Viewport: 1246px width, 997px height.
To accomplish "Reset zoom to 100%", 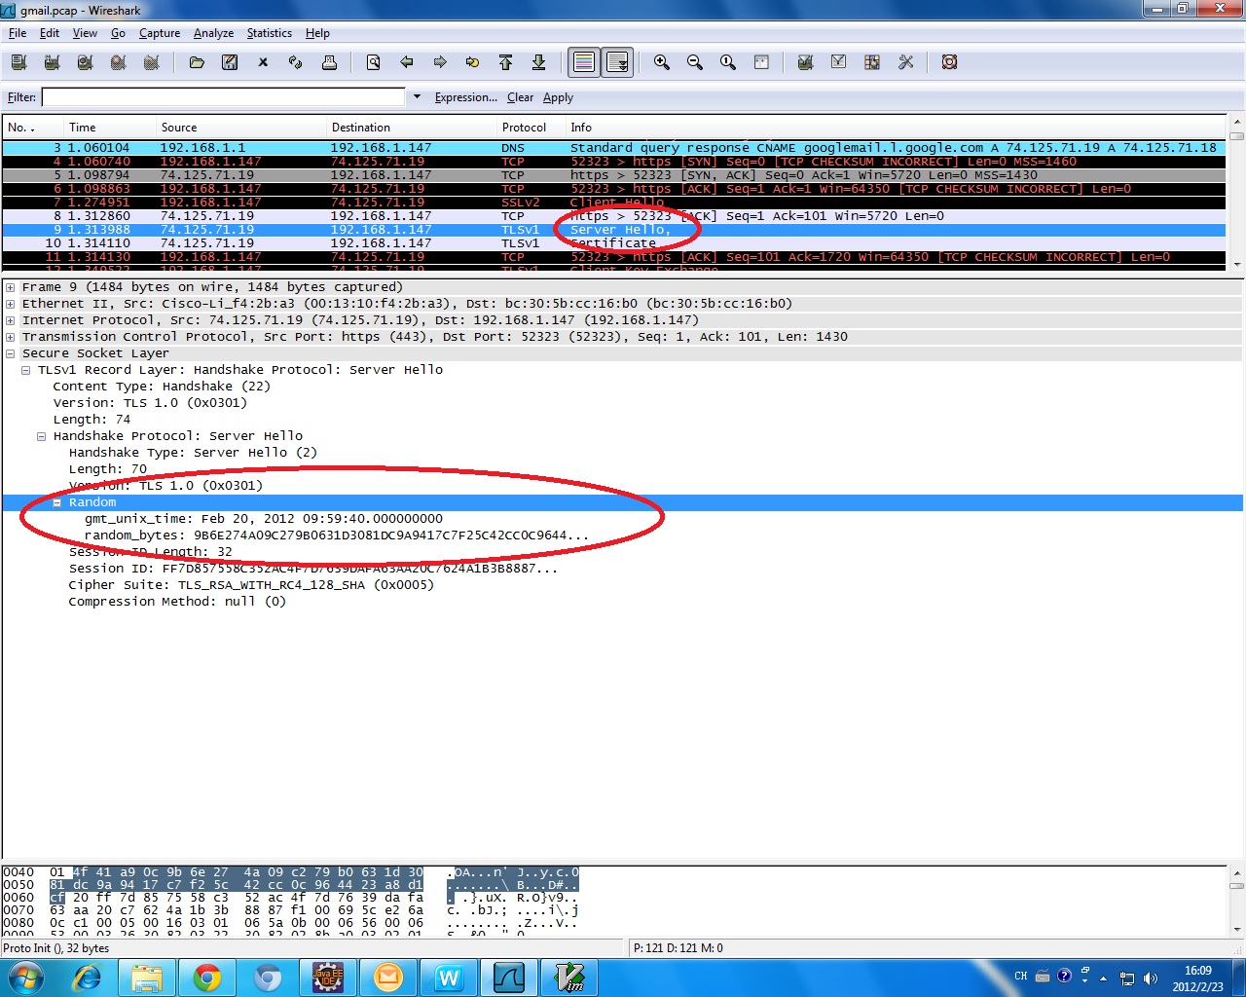I will [728, 62].
